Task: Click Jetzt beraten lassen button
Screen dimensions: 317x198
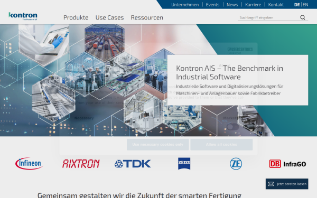Action: [x=287, y=184]
